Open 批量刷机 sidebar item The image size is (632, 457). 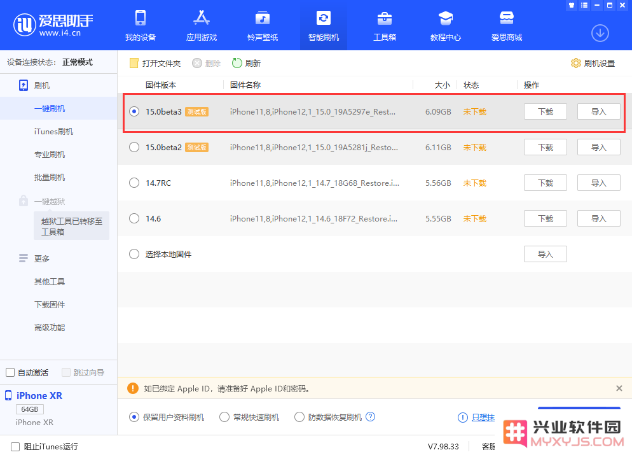(50, 178)
